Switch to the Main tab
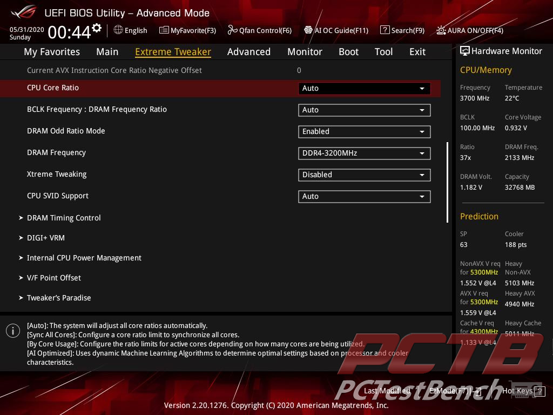 tap(107, 52)
